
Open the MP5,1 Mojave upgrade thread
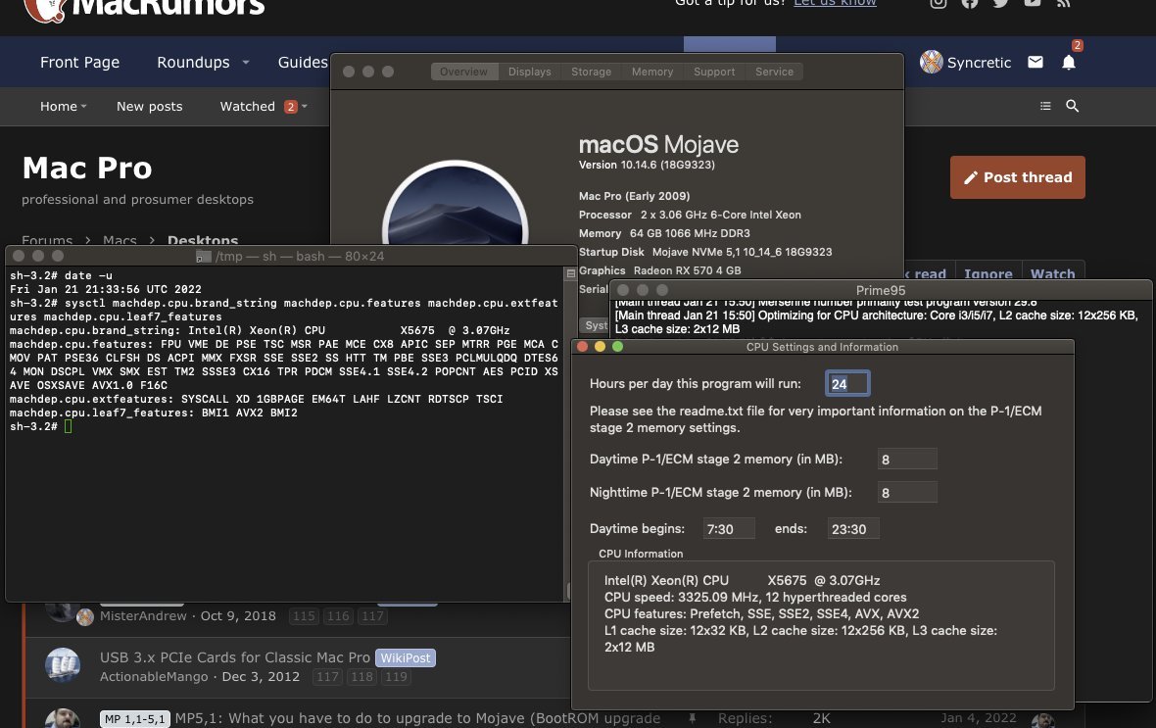417,718
